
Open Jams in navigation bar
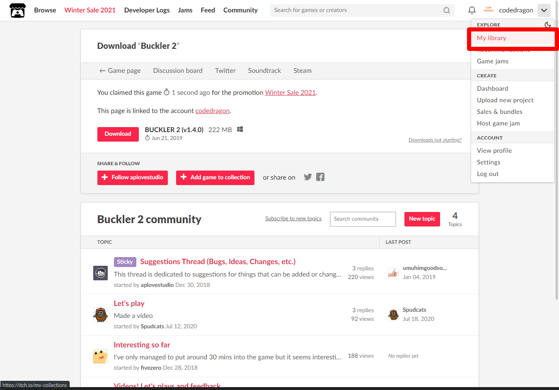point(185,10)
